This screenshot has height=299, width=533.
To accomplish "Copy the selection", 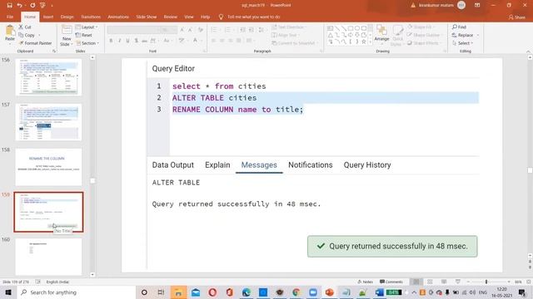I will click(x=27, y=35).
